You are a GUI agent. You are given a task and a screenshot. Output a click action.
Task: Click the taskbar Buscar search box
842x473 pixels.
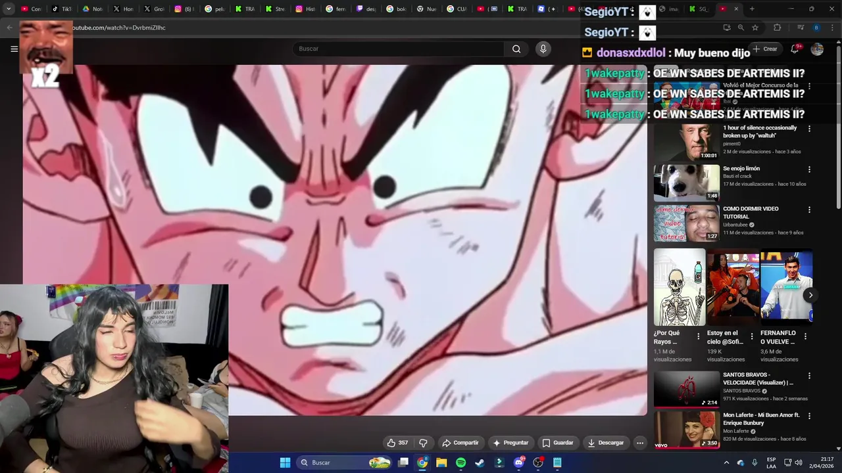pos(343,462)
